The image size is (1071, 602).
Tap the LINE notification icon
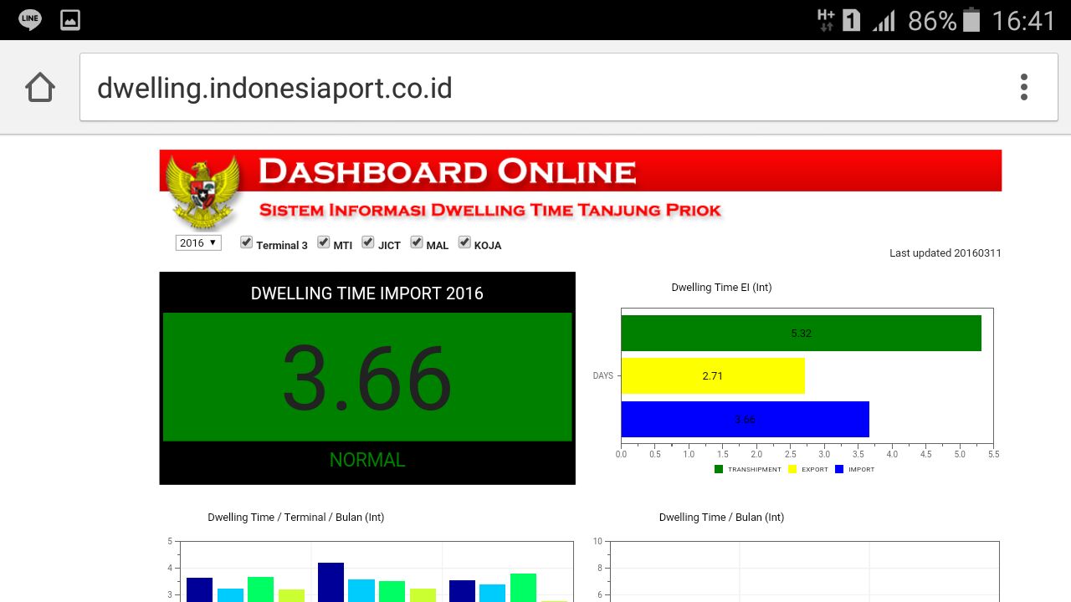[x=30, y=19]
